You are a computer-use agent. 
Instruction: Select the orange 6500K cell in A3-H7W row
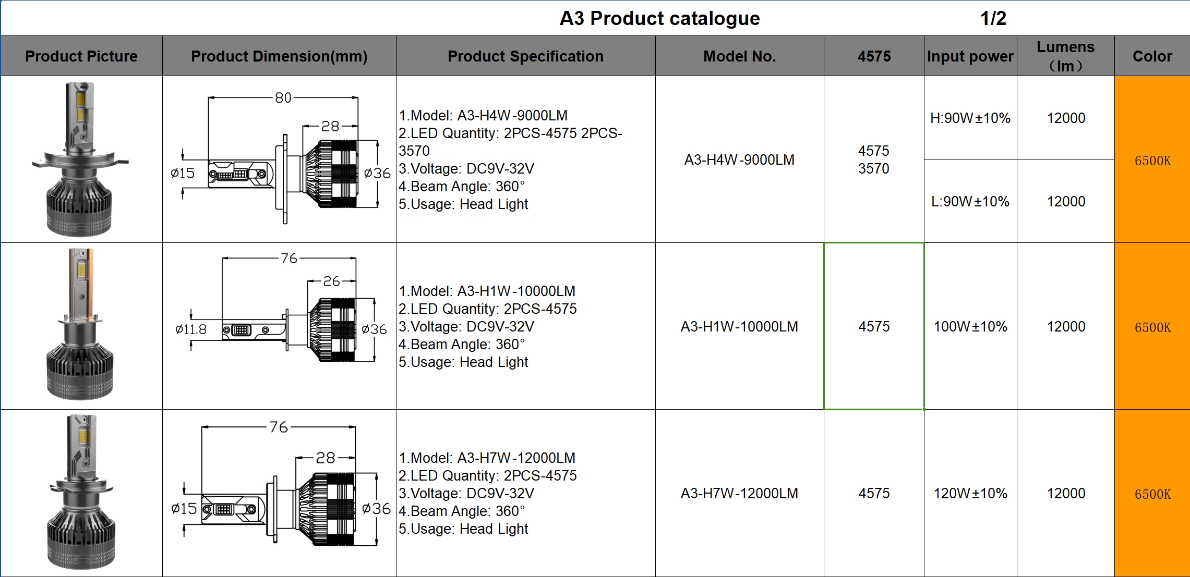(1152, 494)
